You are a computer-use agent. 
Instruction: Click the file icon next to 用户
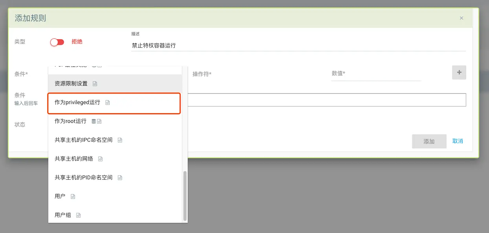point(73,197)
